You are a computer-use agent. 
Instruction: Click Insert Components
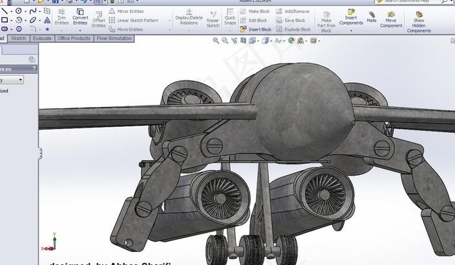tap(351, 17)
